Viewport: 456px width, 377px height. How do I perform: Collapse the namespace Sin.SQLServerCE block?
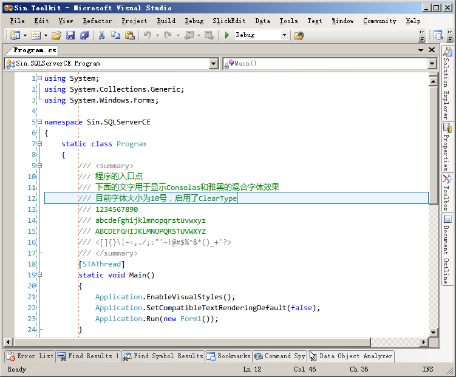coord(39,121)
